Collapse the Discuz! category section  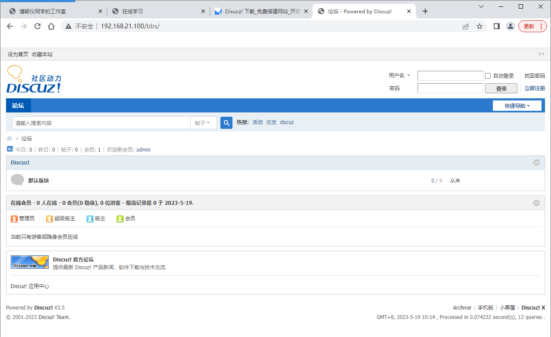(536, 163)
